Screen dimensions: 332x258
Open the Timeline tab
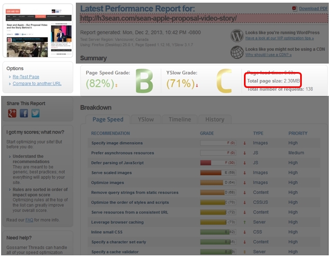pyautogui.click(x=179, y=120)
